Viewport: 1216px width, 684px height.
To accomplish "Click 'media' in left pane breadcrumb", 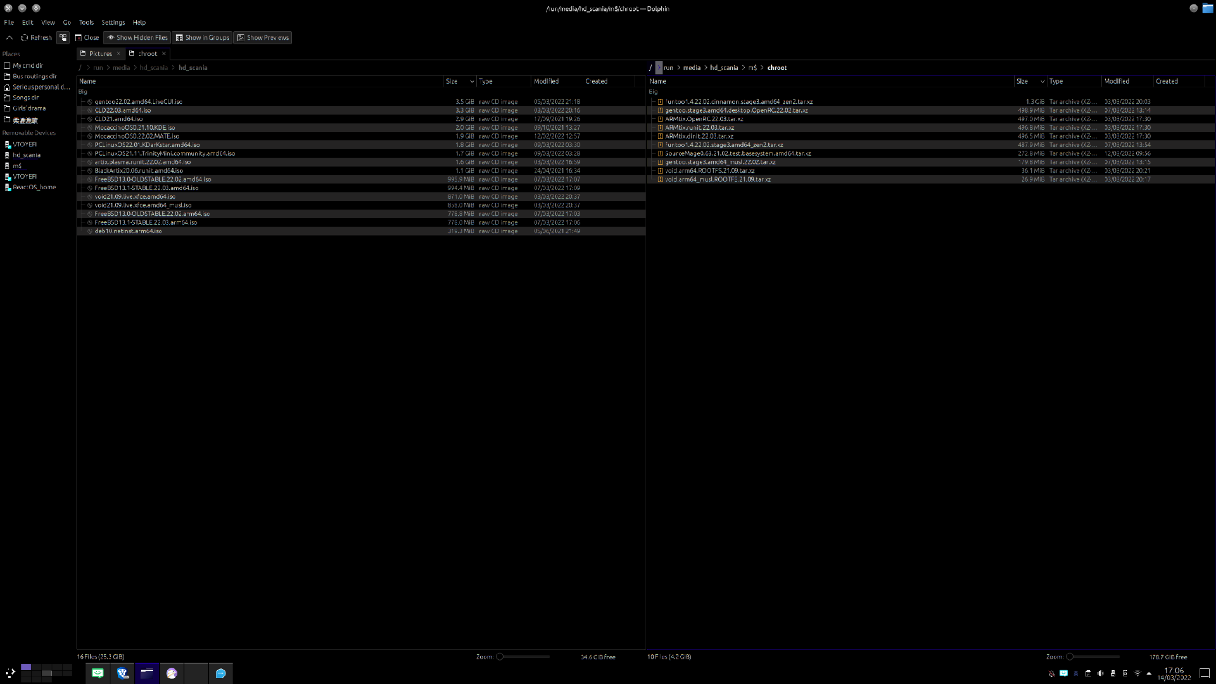I will (x=121, y=67).
